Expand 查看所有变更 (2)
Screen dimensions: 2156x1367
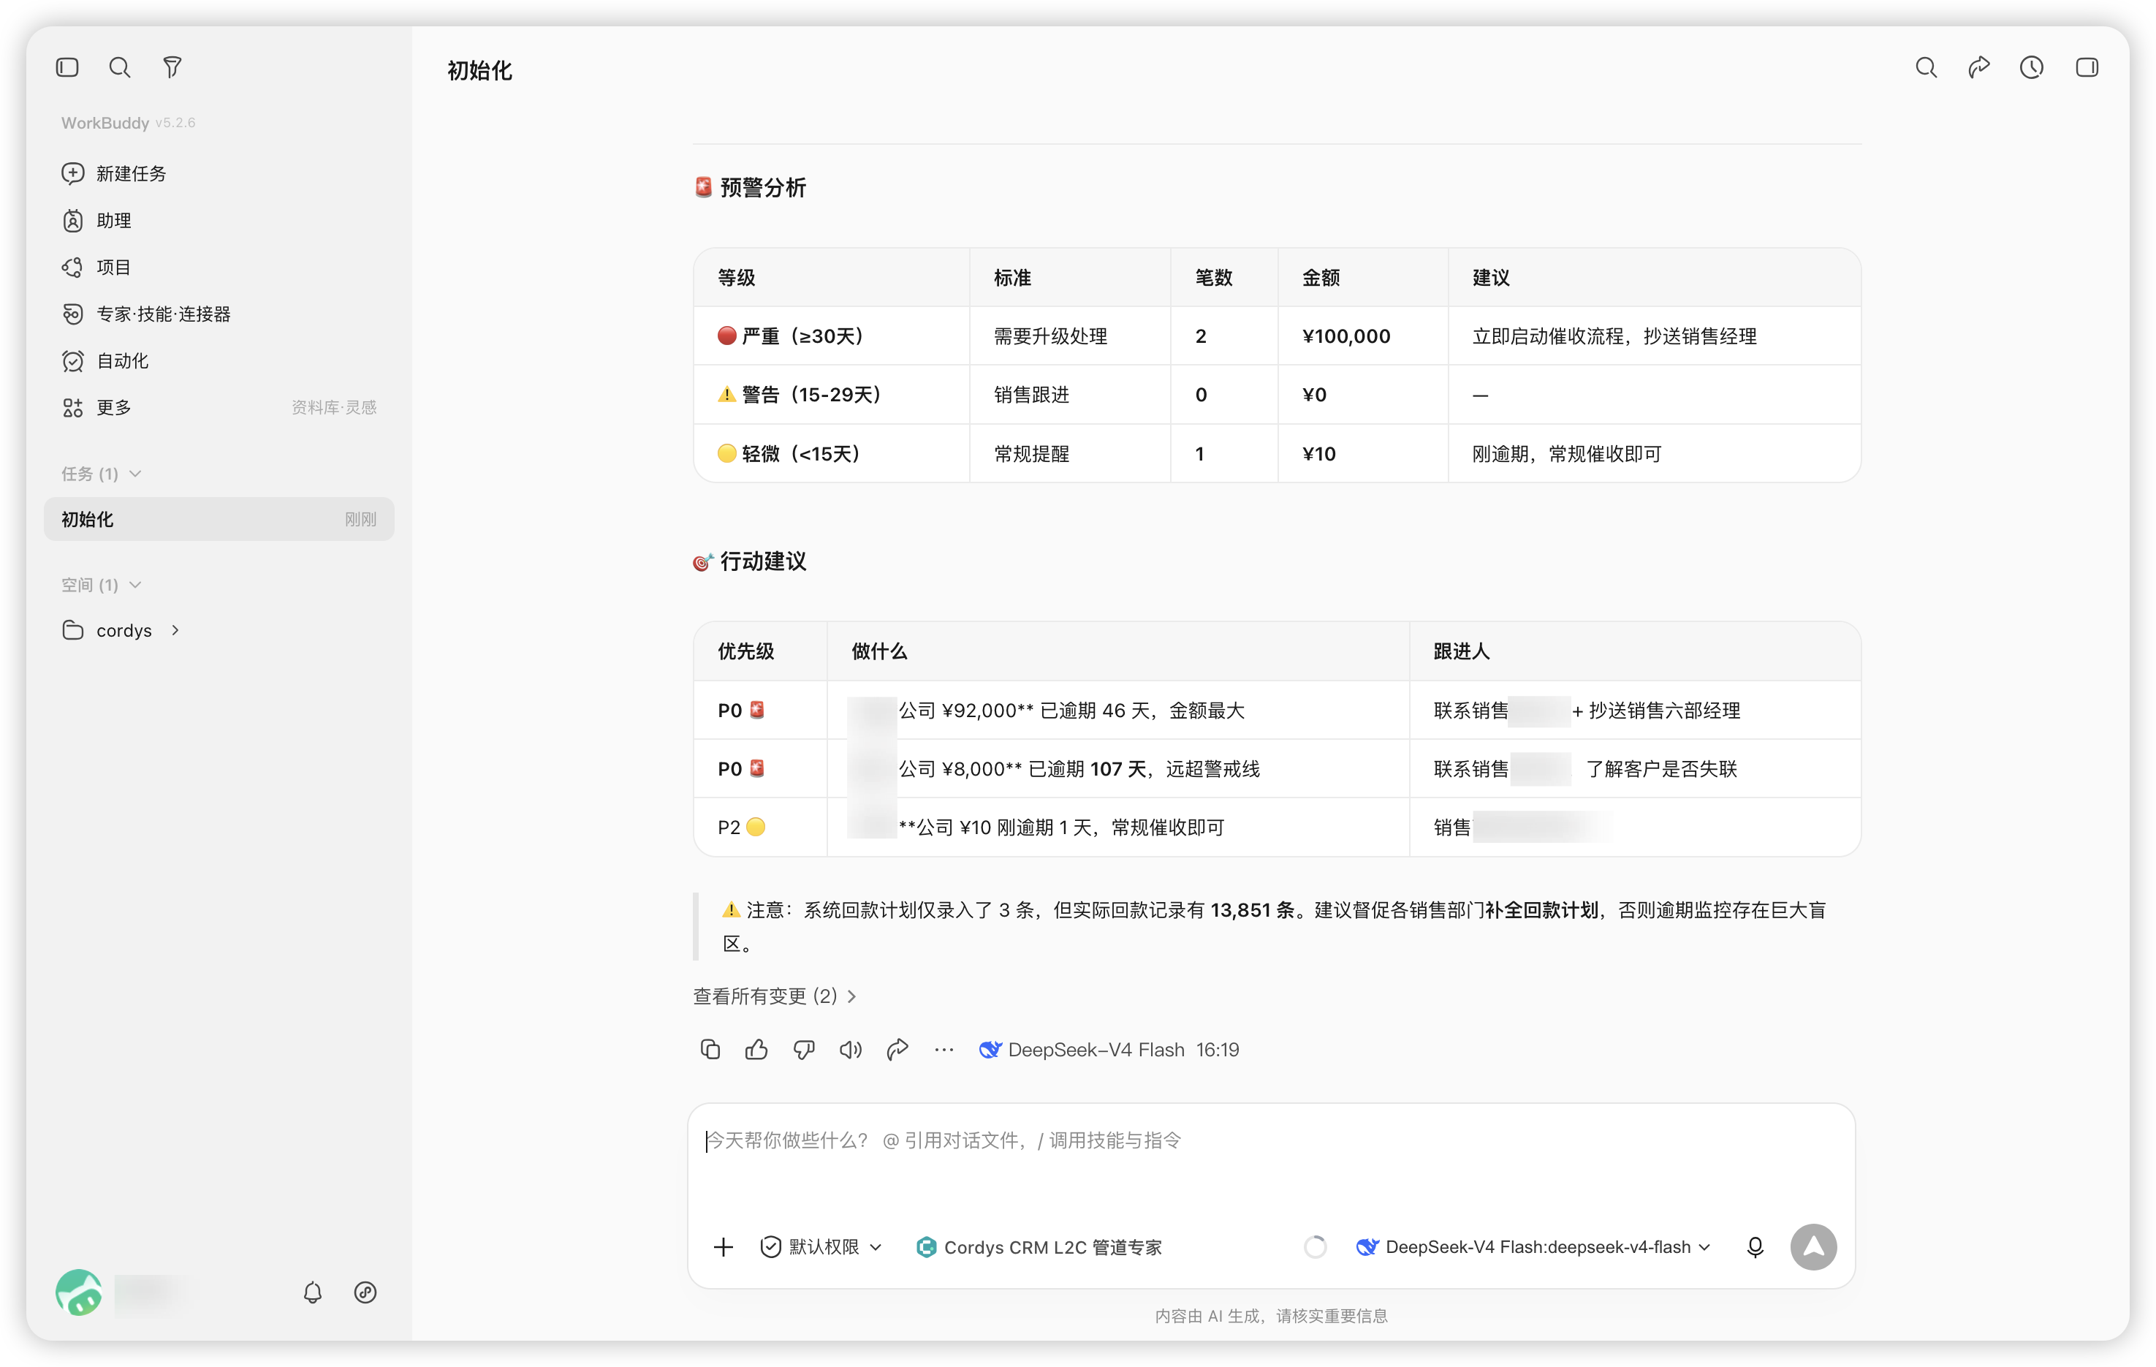775,995
